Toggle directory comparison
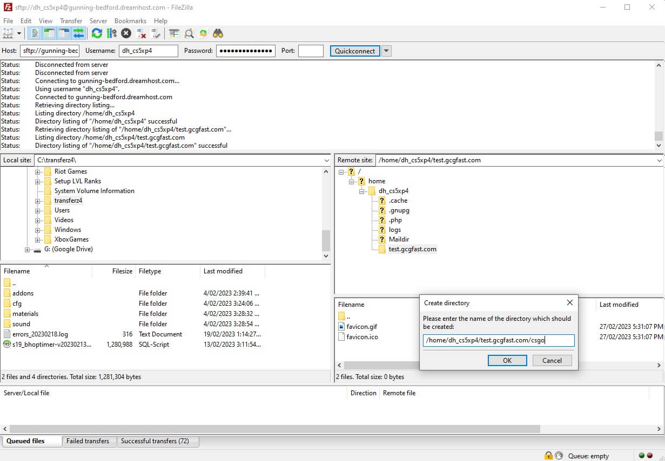Image resolution: width=665 pixels, height=461 pixels. click(x=189, y=33)
